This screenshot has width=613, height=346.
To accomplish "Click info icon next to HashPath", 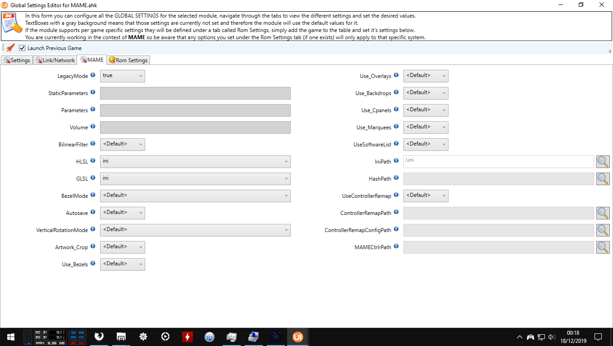I will coord(396,178).
